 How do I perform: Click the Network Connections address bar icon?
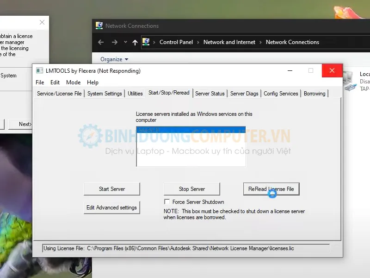pos(146,42)
